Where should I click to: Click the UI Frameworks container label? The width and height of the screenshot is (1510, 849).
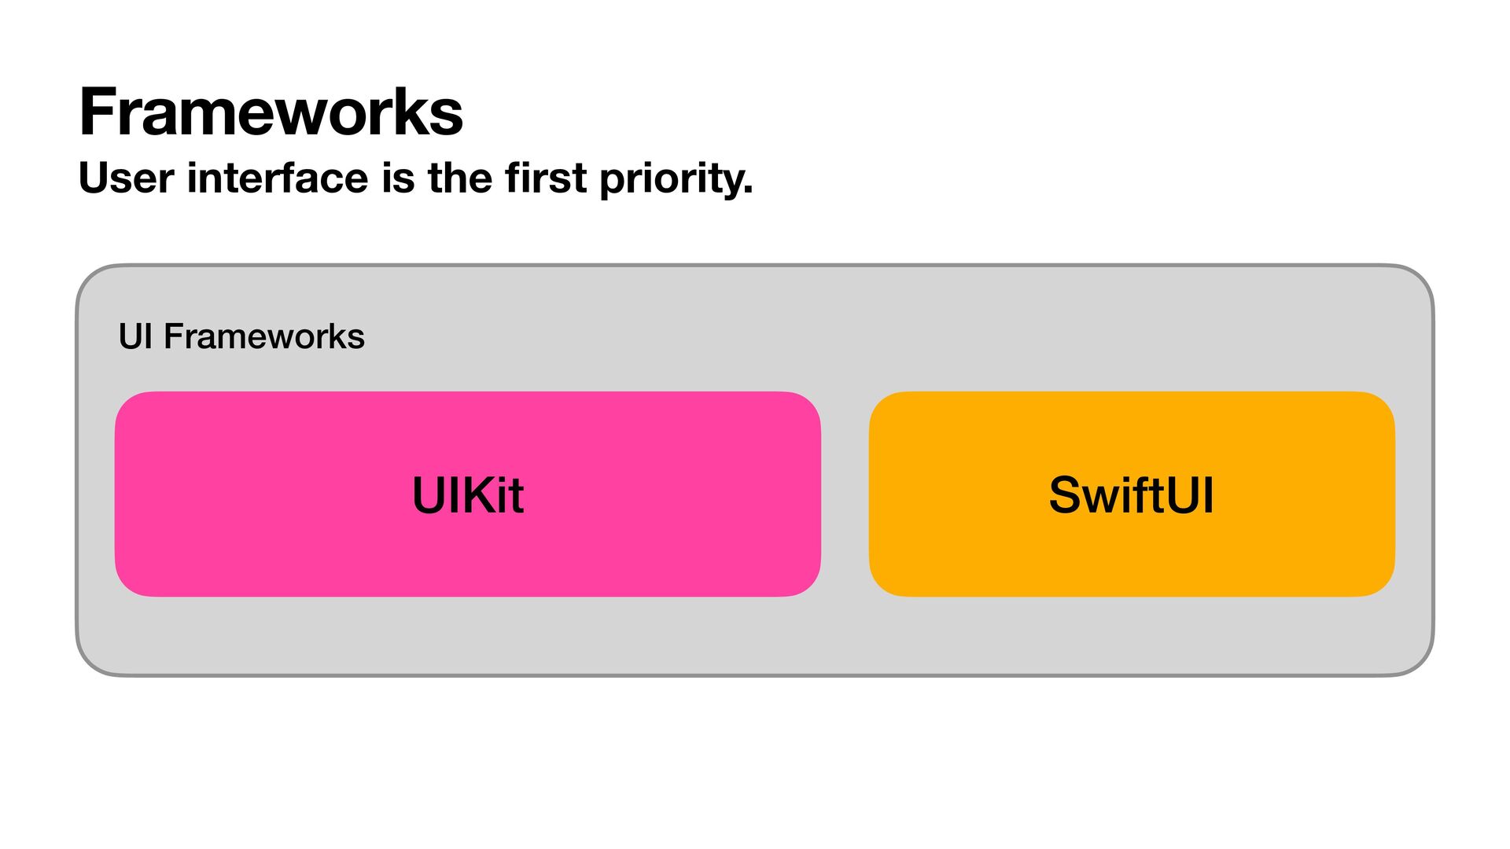241,336
